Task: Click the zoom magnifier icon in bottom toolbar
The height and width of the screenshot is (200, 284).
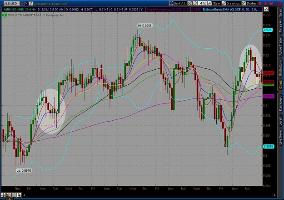Action: (9, 195)
